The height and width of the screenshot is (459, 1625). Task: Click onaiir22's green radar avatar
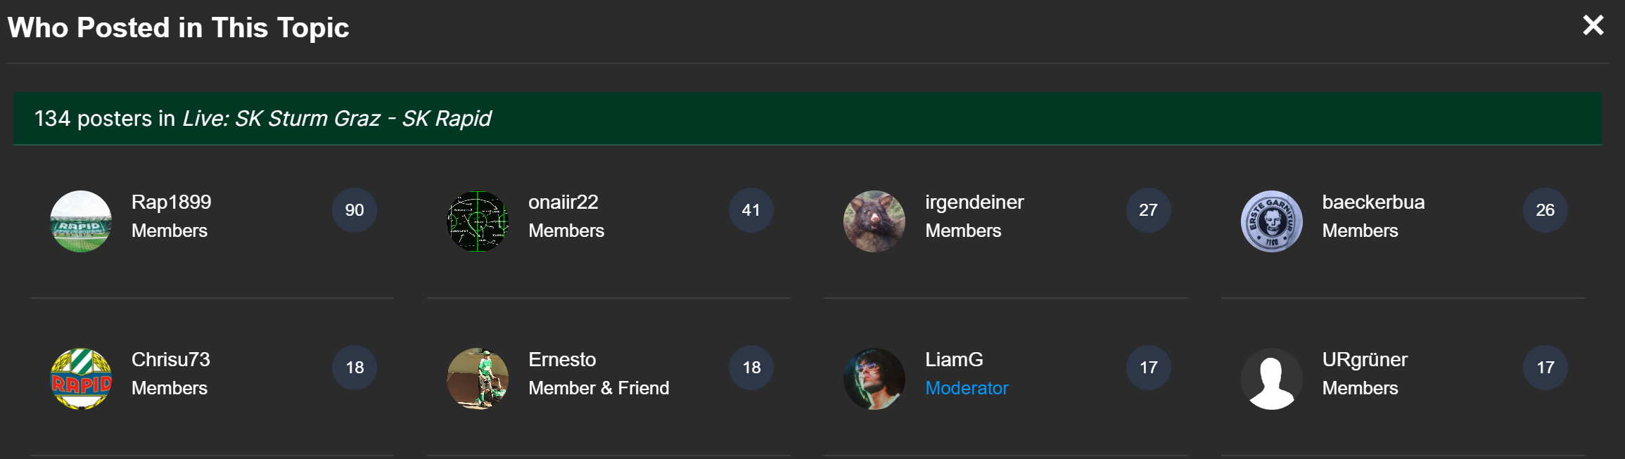tap(478, 221)
